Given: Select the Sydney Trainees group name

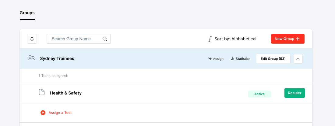Looking at the screenshot, I should coord(57,58).
